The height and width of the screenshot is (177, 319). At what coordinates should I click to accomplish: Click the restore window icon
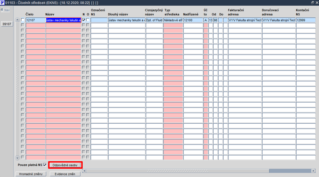pyautogui.click(x=312, y=3)
